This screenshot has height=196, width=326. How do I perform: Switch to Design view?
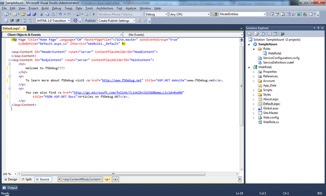point(11,179)
